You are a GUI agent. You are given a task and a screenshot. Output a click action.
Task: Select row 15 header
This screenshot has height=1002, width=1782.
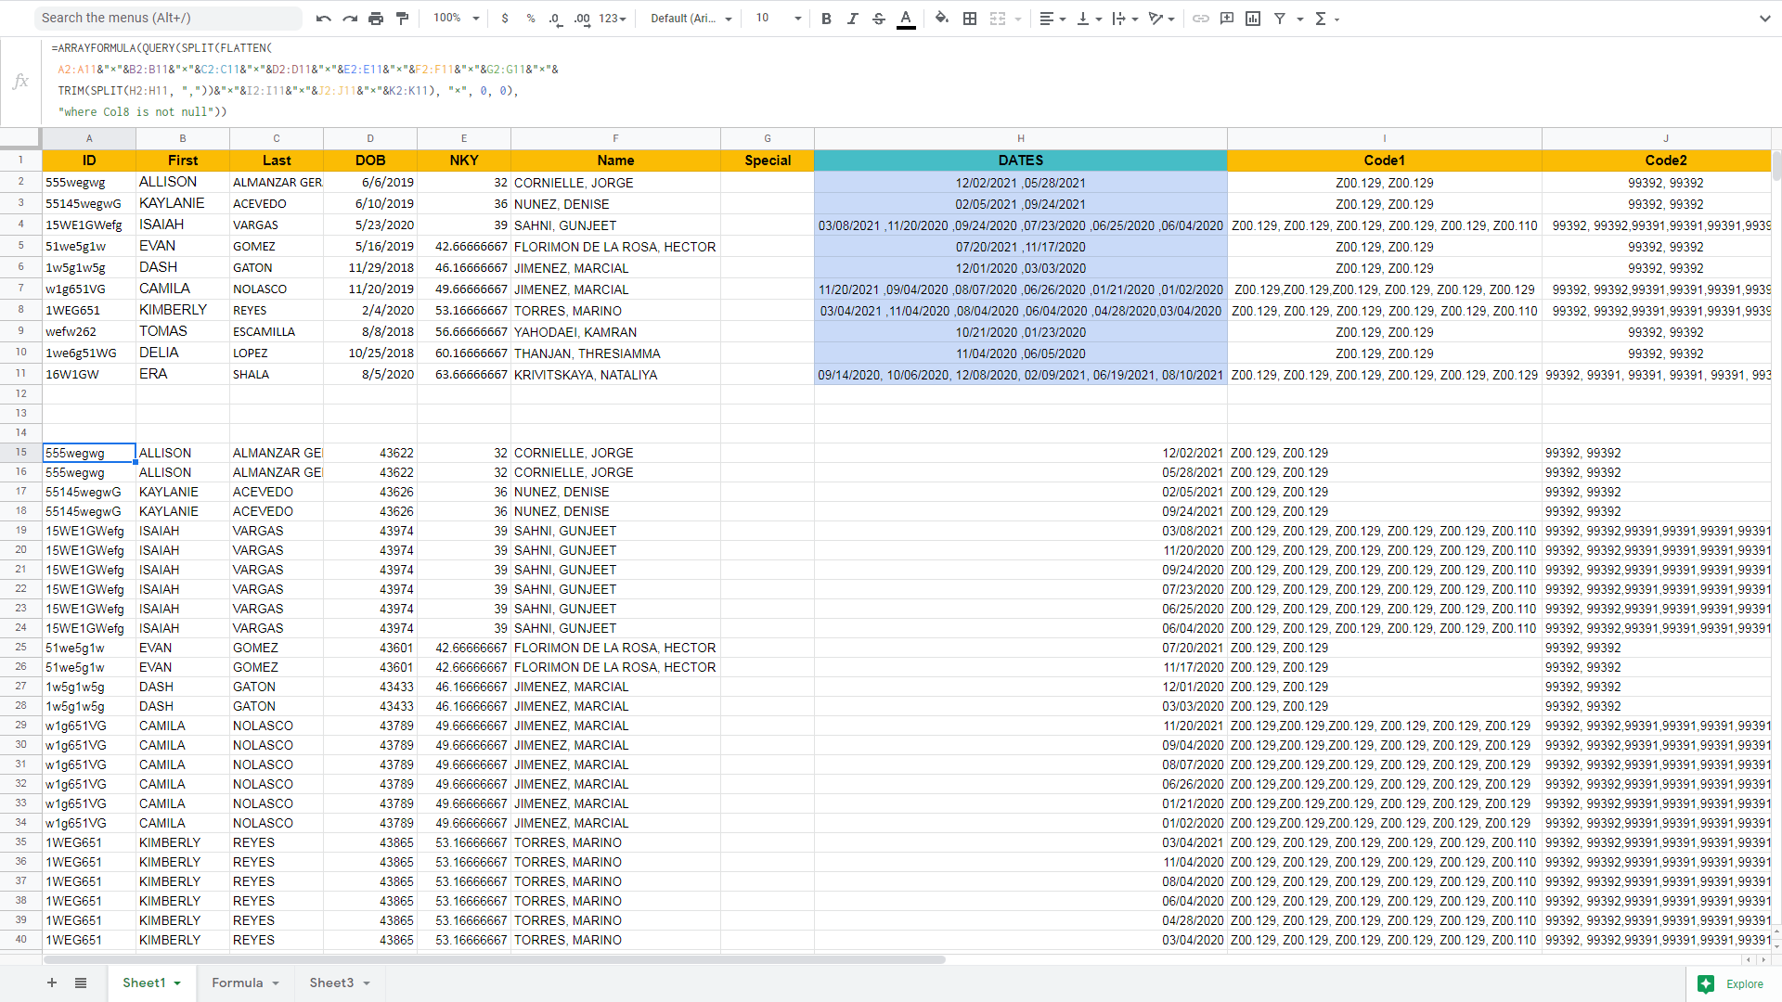coord(20,453)
